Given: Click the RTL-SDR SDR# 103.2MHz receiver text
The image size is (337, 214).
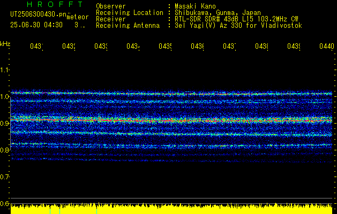Looking at the screenshot, I should click(x=236, y=19).
